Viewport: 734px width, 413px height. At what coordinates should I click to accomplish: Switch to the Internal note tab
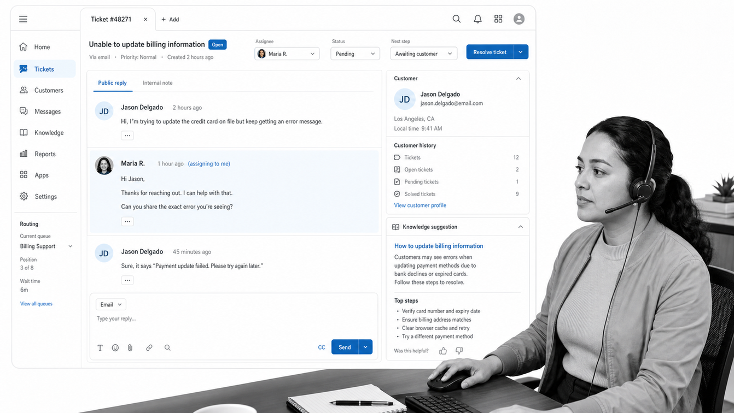(x=158, y=83)
